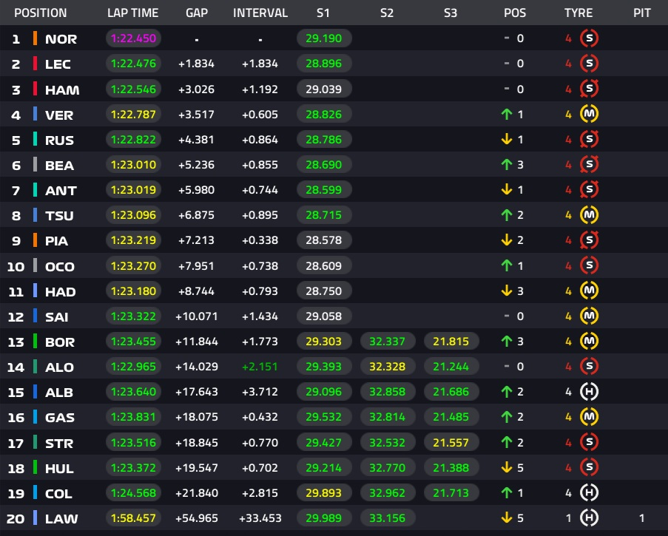Click the green up arrow for BOR
The height and width of the screenshot is (536, 668).
tap(507, 342)
